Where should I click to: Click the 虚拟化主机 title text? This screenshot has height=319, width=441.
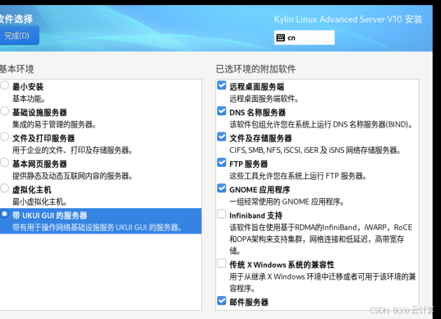click(32, 190)
